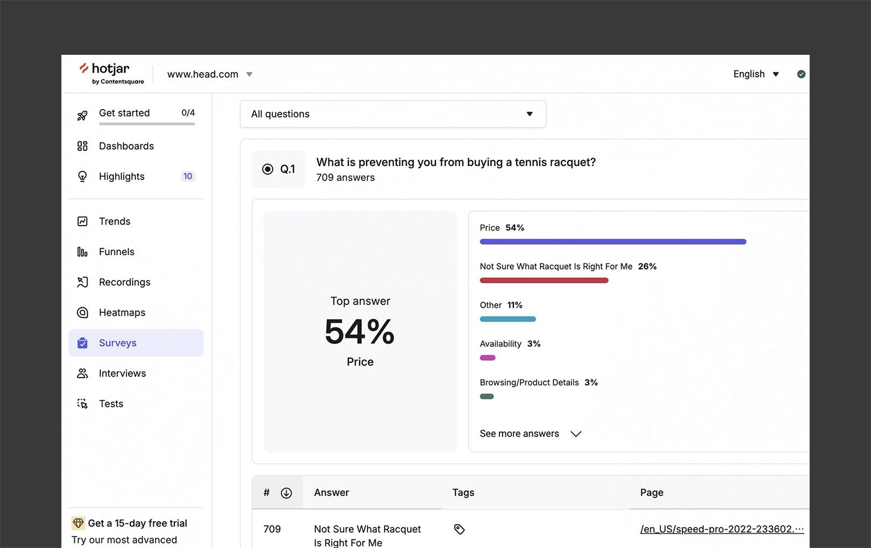
Task: Click the red Not Sure What Racquet bar
Action: 544,280
